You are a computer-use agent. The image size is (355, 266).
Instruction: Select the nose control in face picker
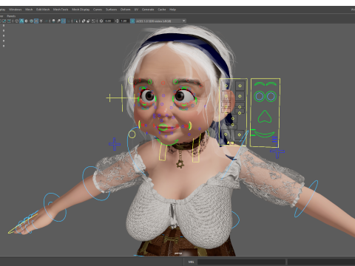click(265, 117)
